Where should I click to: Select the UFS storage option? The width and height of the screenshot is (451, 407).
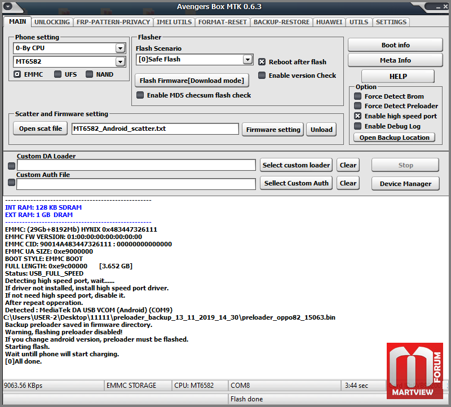(x=58, y=74)
